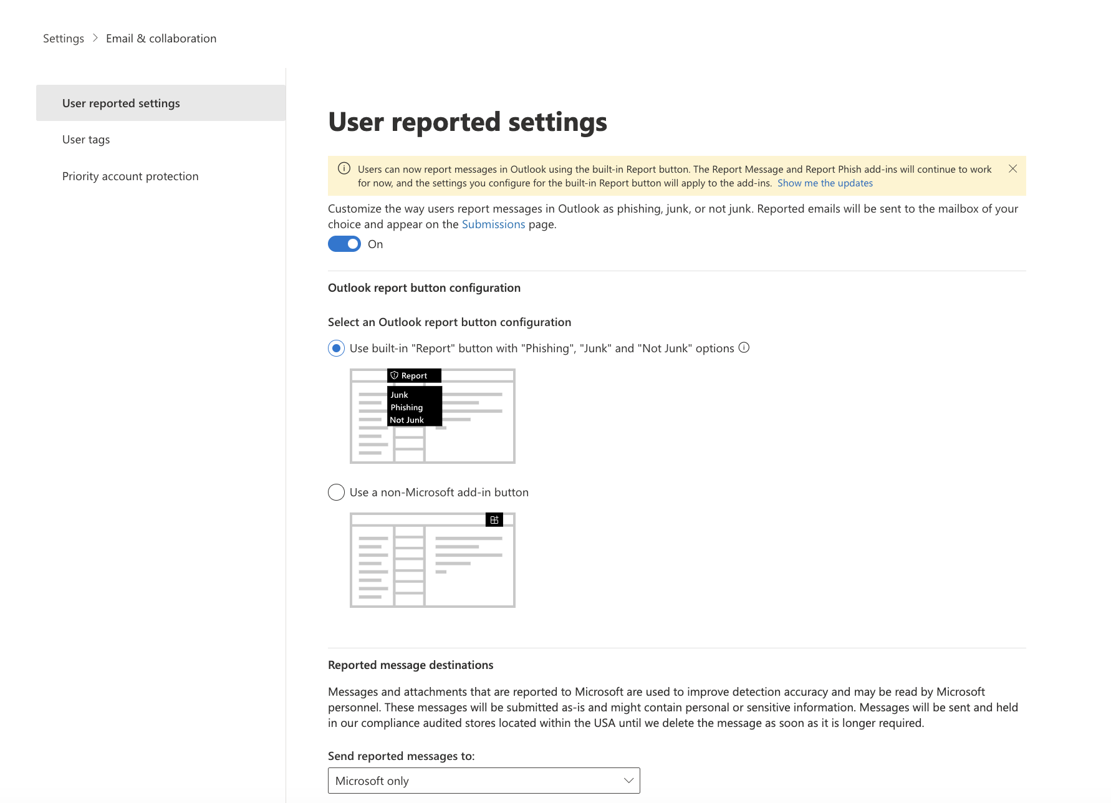Go to Settings breadcrumb

tap(63, 39)
